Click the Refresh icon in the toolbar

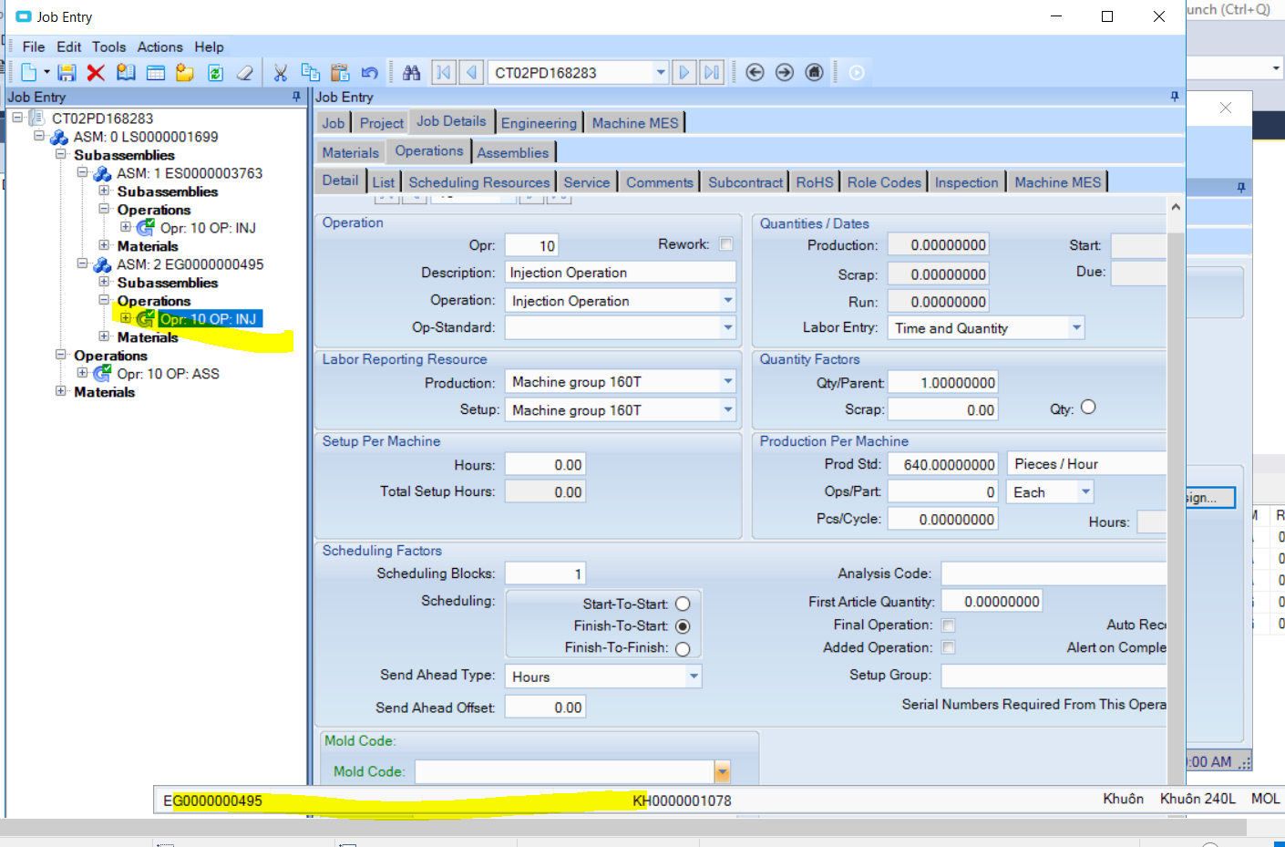[x=216, y=72]
